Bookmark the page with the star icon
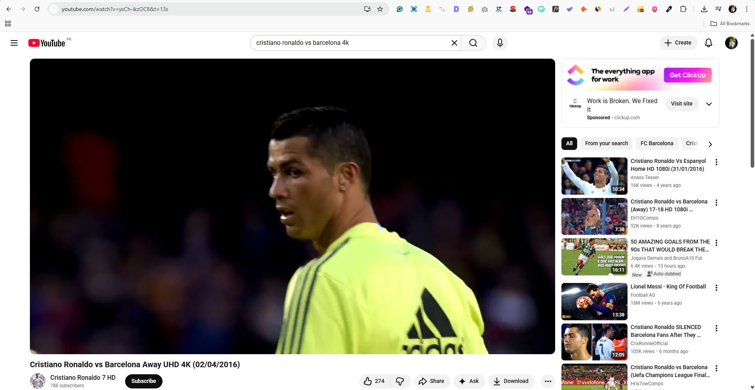This screenshot has width=755, height=390. pos(380,9)
